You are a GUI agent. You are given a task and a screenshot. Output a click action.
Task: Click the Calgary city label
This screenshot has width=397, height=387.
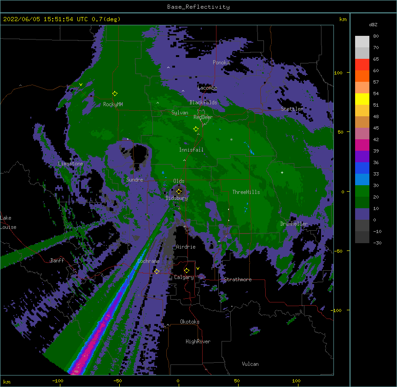184,277
